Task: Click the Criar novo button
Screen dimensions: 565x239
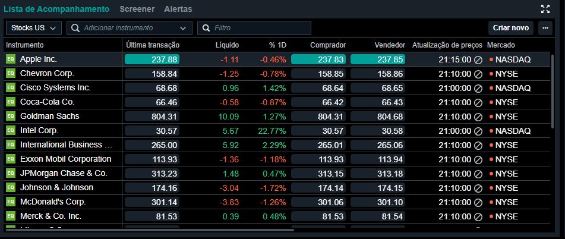Action: coord(511,28)
